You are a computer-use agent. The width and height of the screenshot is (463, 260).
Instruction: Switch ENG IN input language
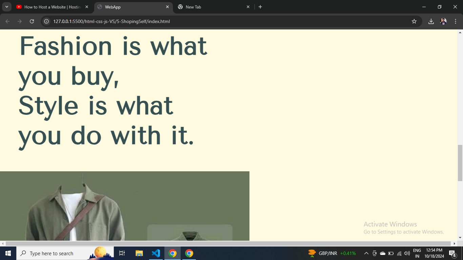tap(417, 253)
